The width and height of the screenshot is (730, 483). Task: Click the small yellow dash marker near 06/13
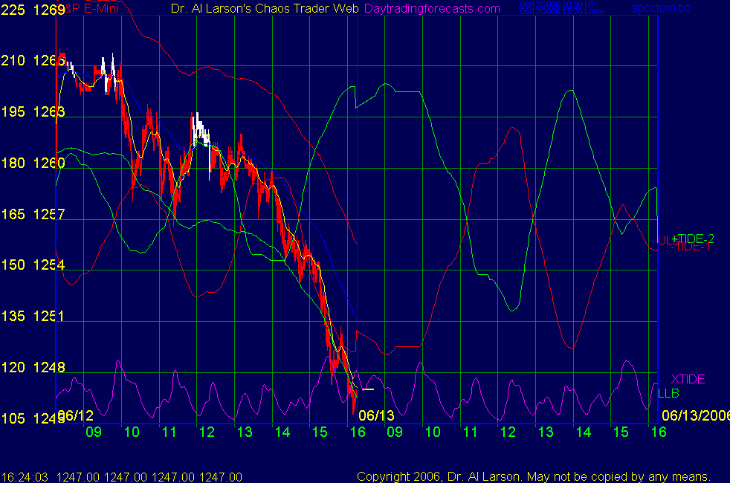[368, 389]
